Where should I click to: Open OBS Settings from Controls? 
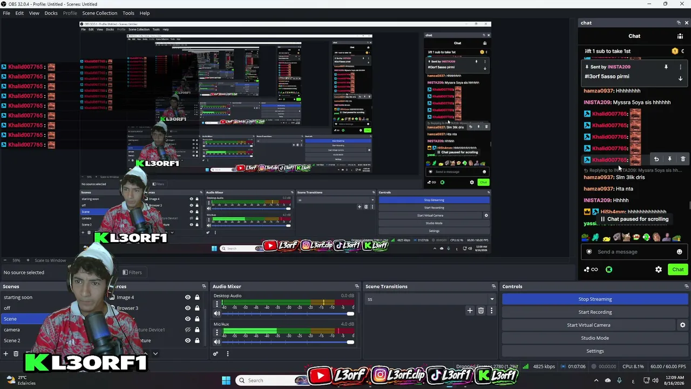point(595,351)
